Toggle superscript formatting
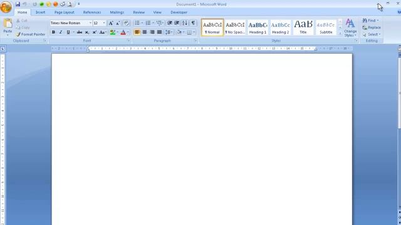The image size is (401, 225). tap(95, 32)
